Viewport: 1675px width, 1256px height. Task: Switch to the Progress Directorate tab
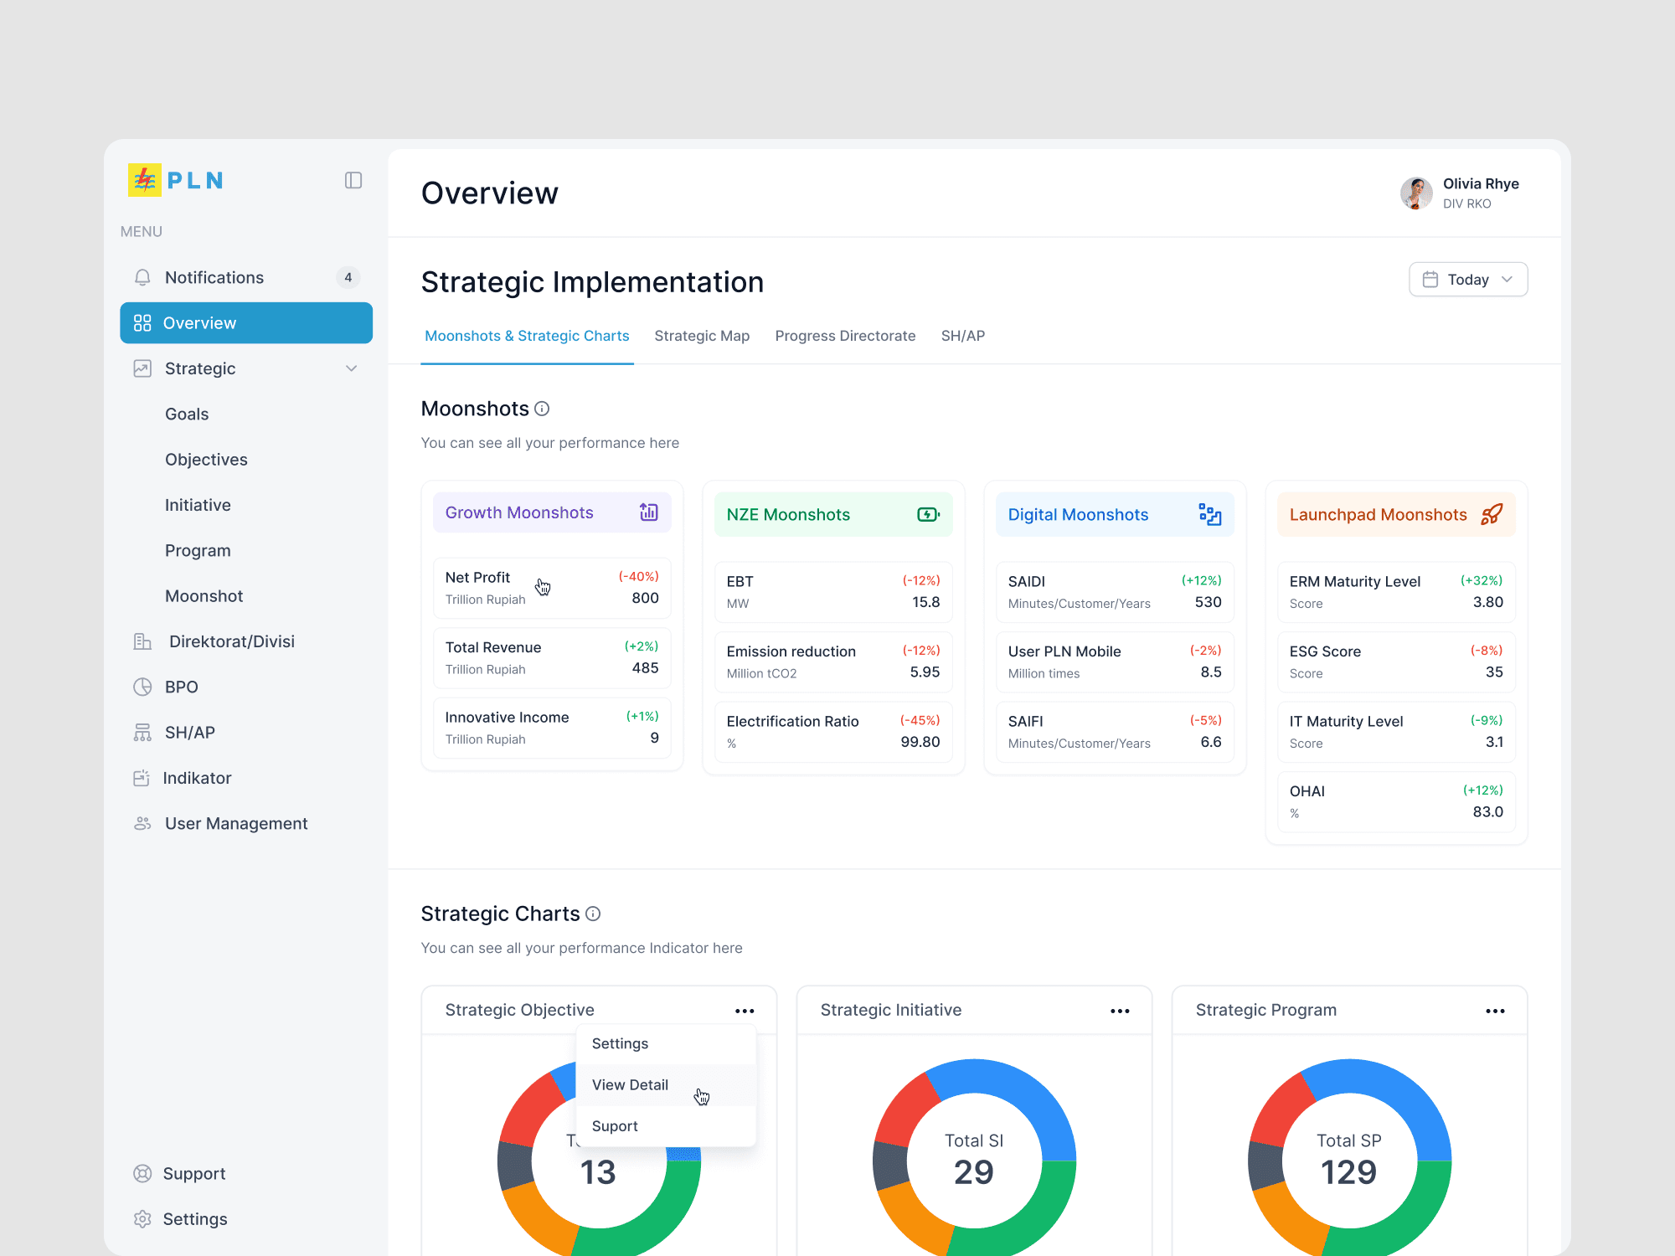click(845, 336)
